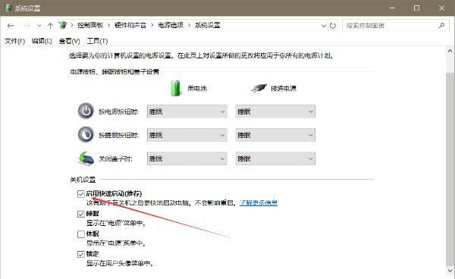Open sleep button on-battery dropdown
455x279 pixels.
pos(187,135)
